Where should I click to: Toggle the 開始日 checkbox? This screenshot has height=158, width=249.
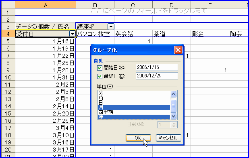[x=100, y=68]
